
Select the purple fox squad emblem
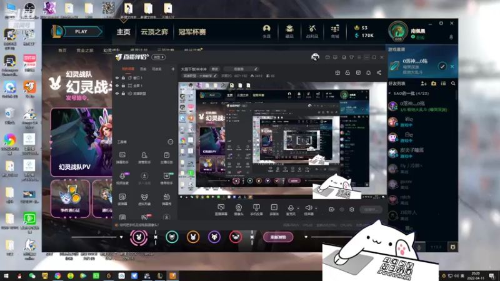click(x=214, y=237)
